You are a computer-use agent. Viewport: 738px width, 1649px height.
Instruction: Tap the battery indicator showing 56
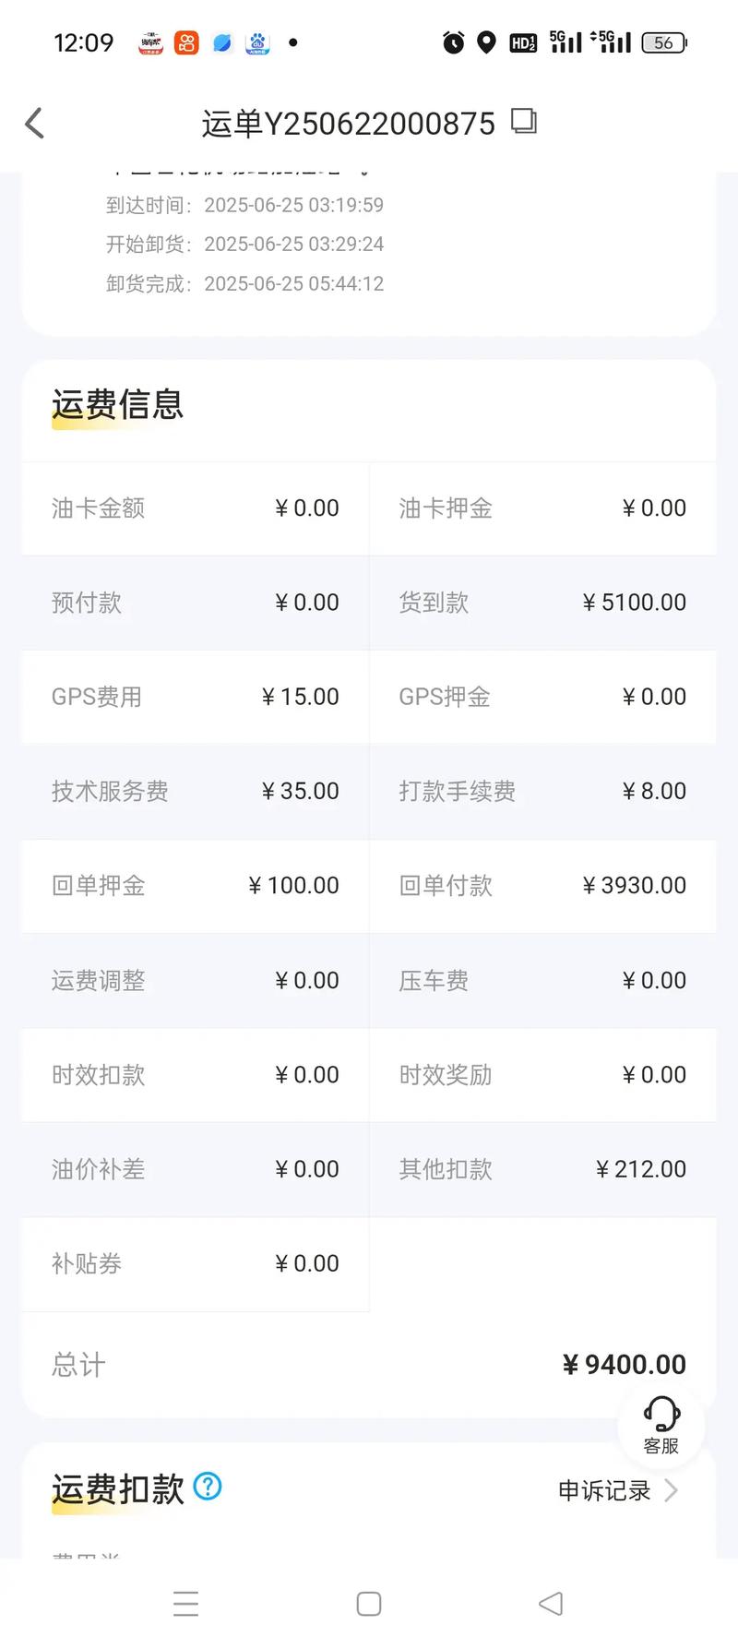tap(663, 42)
